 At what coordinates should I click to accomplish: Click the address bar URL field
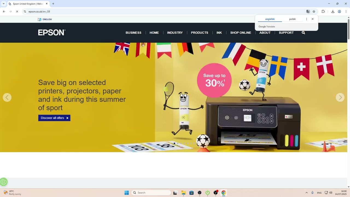(x=164, y=11)
